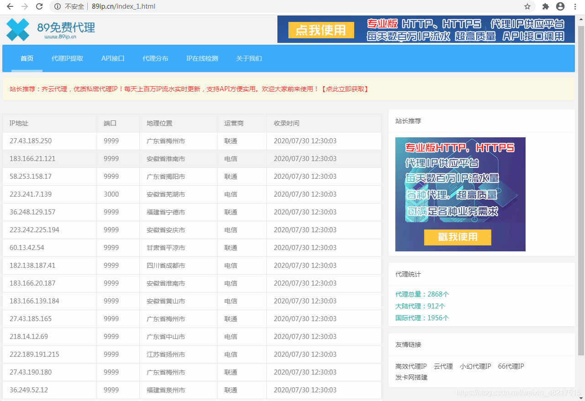Open the browser profile avatar
The width and height of the screenshot is (585, 401).
tap(560, 6)
